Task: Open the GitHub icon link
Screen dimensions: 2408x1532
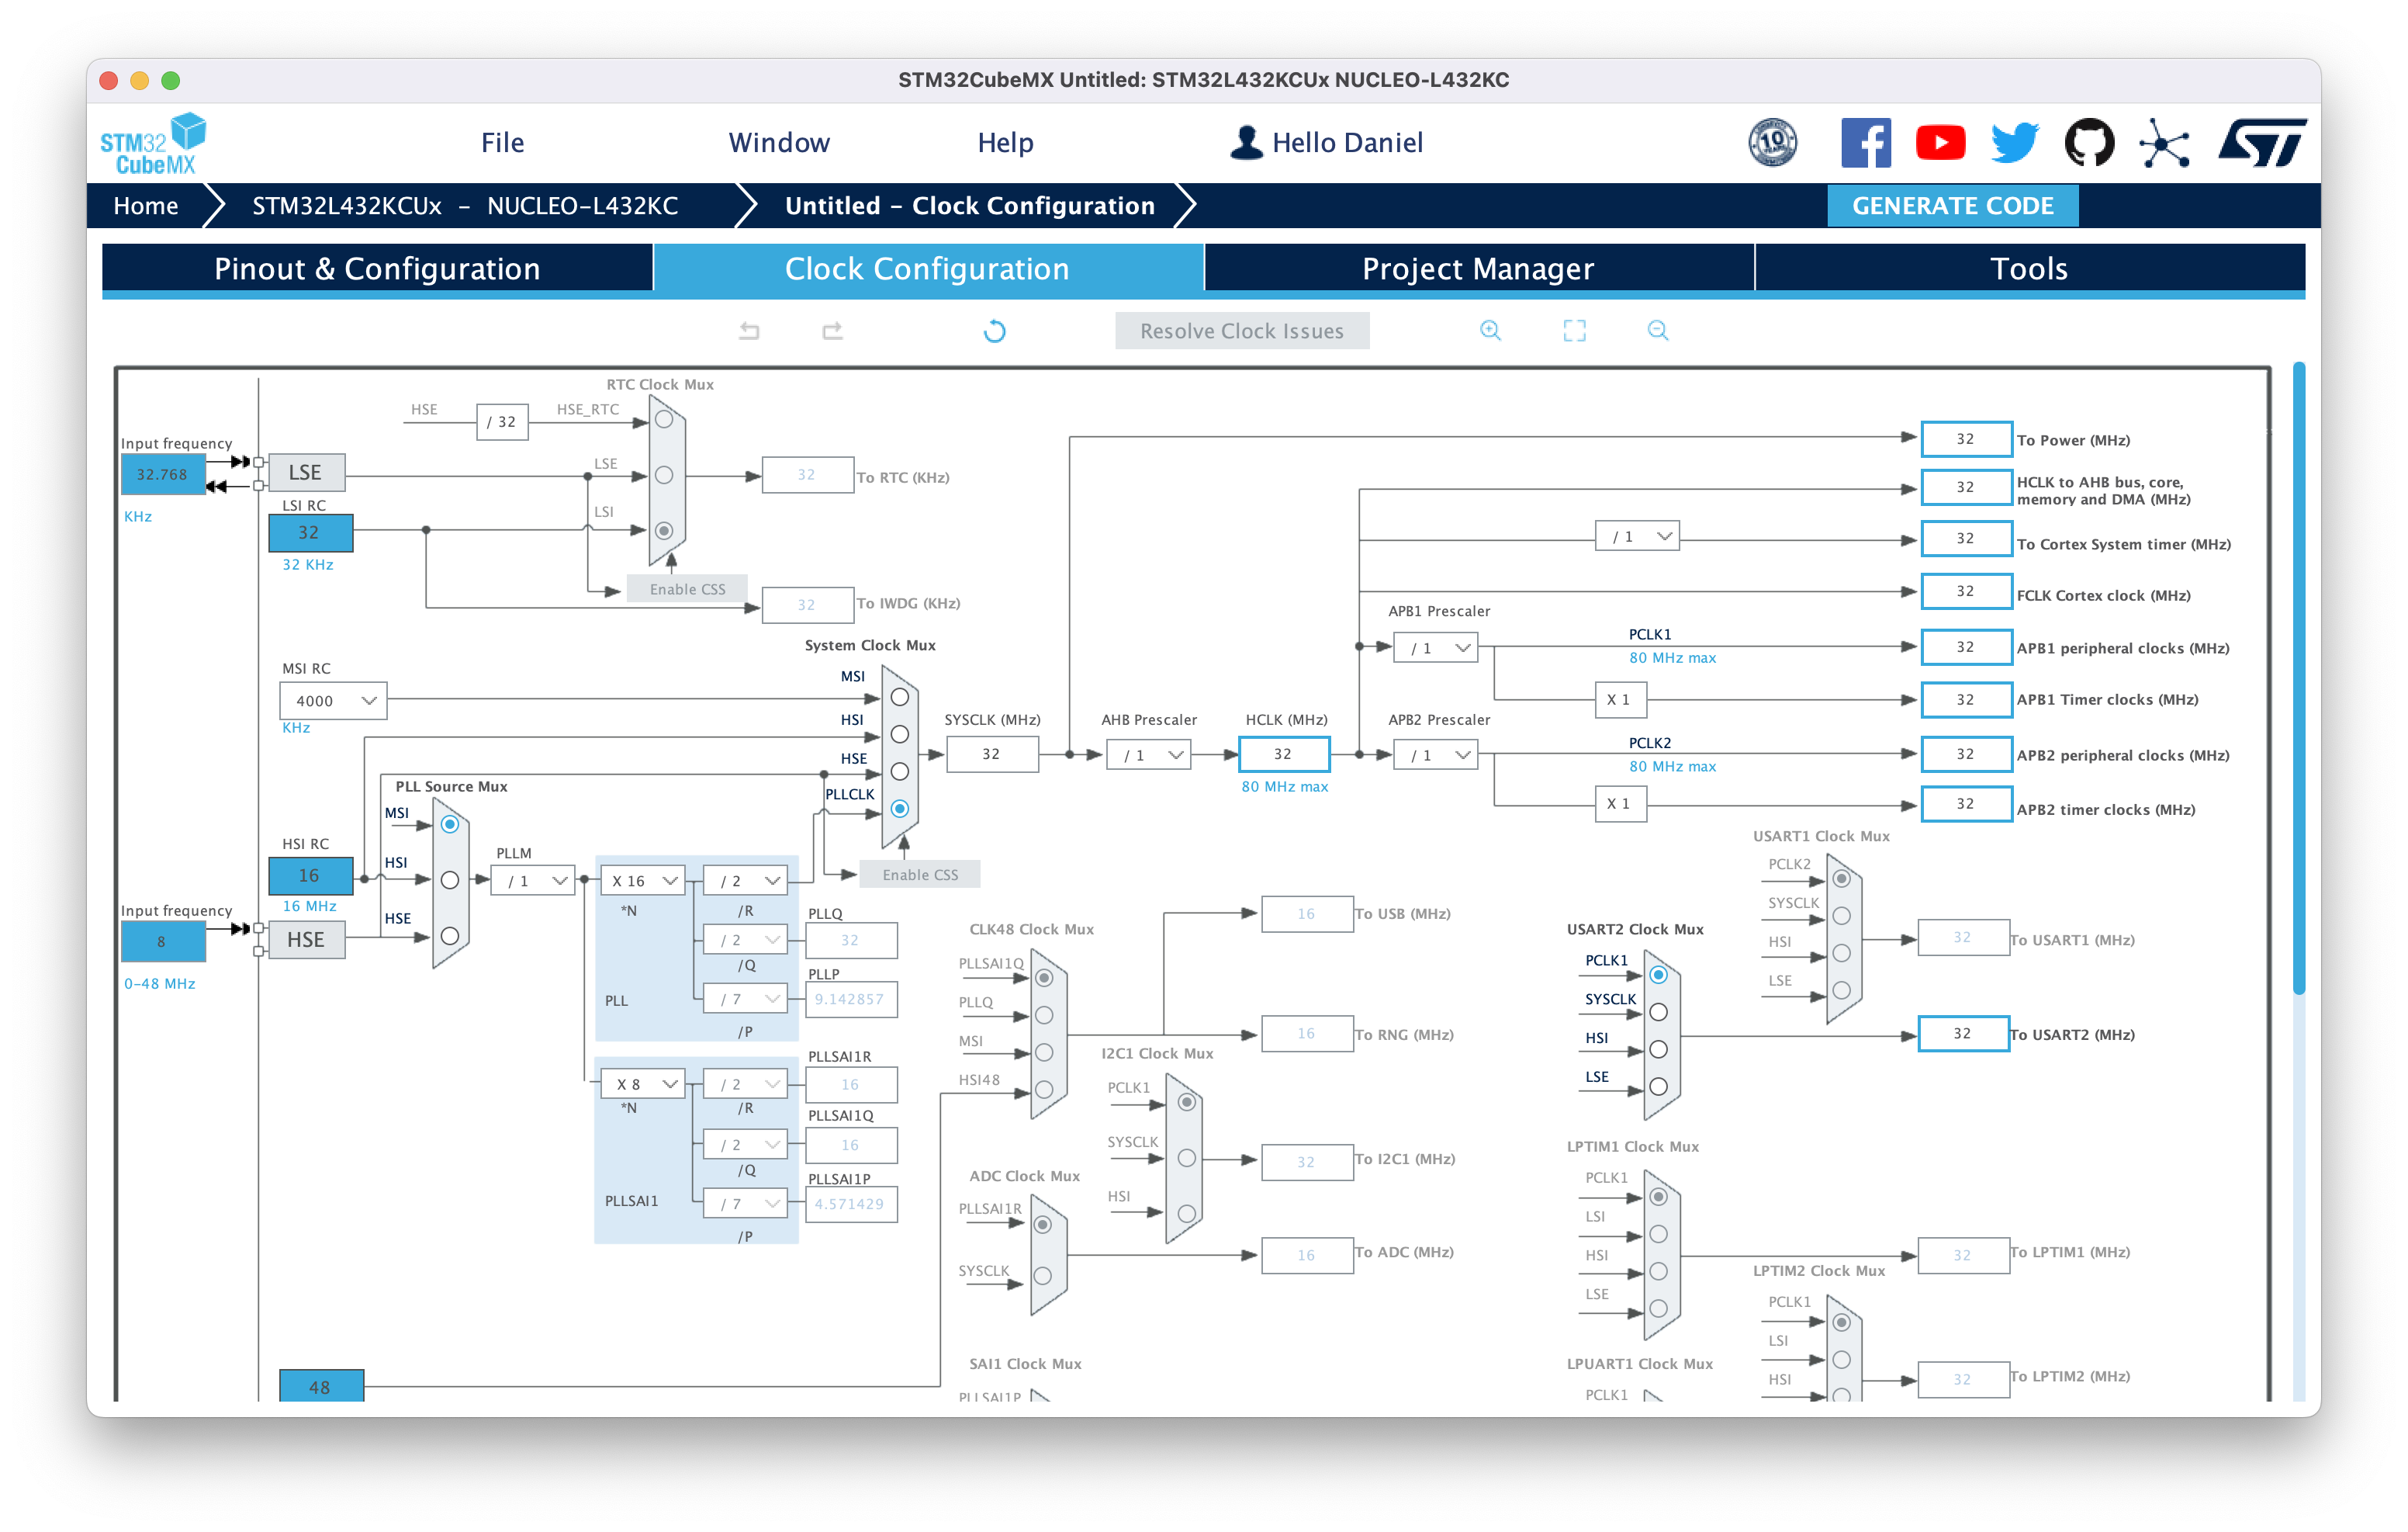Action: pyautogui.click(x=2089, y=142)
